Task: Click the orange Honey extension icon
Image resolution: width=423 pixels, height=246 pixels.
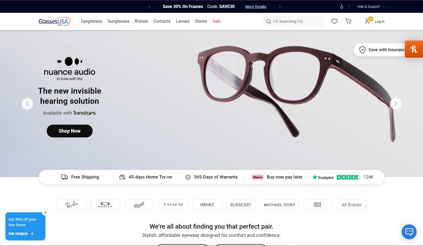Action: [414, 49]
